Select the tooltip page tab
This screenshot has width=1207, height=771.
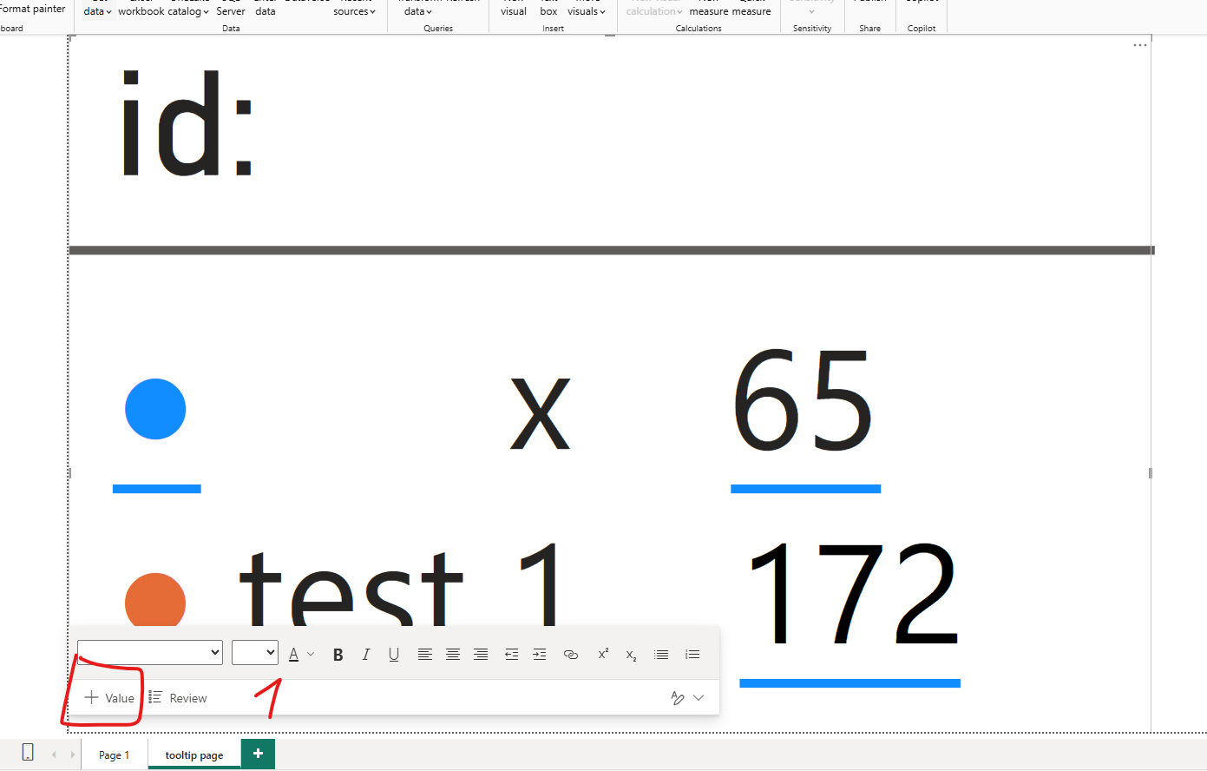194,755
